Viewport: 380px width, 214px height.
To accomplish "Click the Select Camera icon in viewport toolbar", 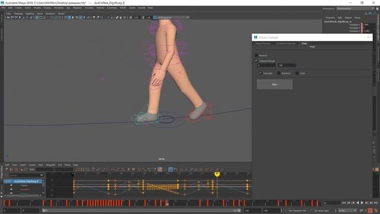I will [8, 17].
